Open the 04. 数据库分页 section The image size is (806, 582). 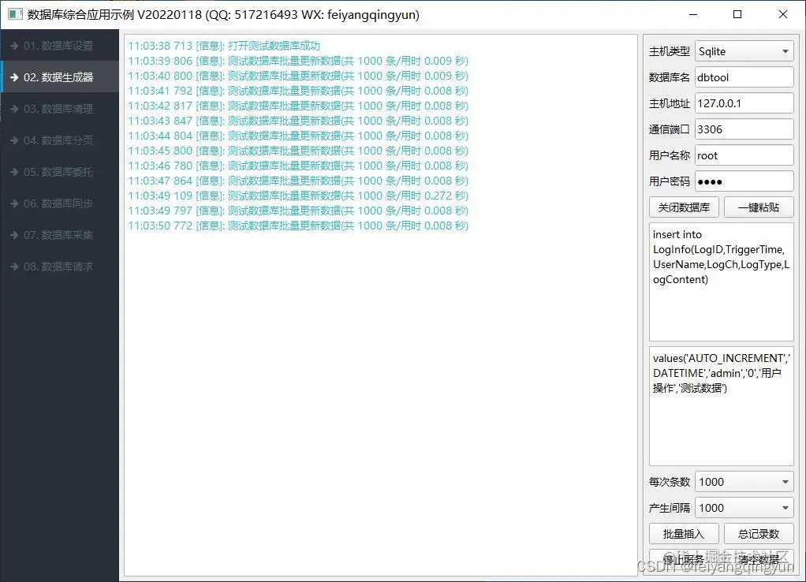click(x=59, y=140)
